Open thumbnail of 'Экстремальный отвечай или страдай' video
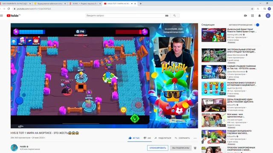The image size is (273, 153). (x=214, y=55)
